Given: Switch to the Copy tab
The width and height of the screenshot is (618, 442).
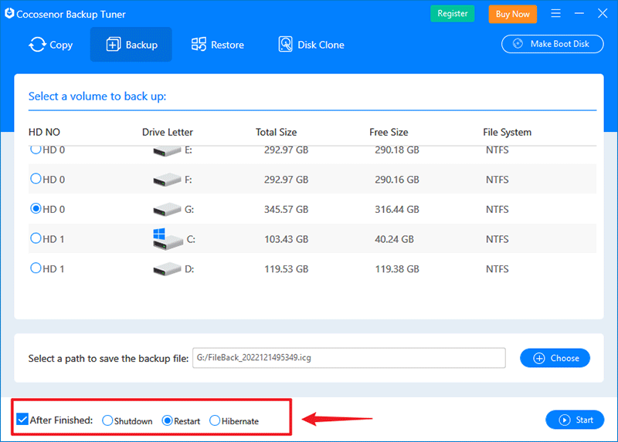Looking at the screenshot, I should pos(51,45).
